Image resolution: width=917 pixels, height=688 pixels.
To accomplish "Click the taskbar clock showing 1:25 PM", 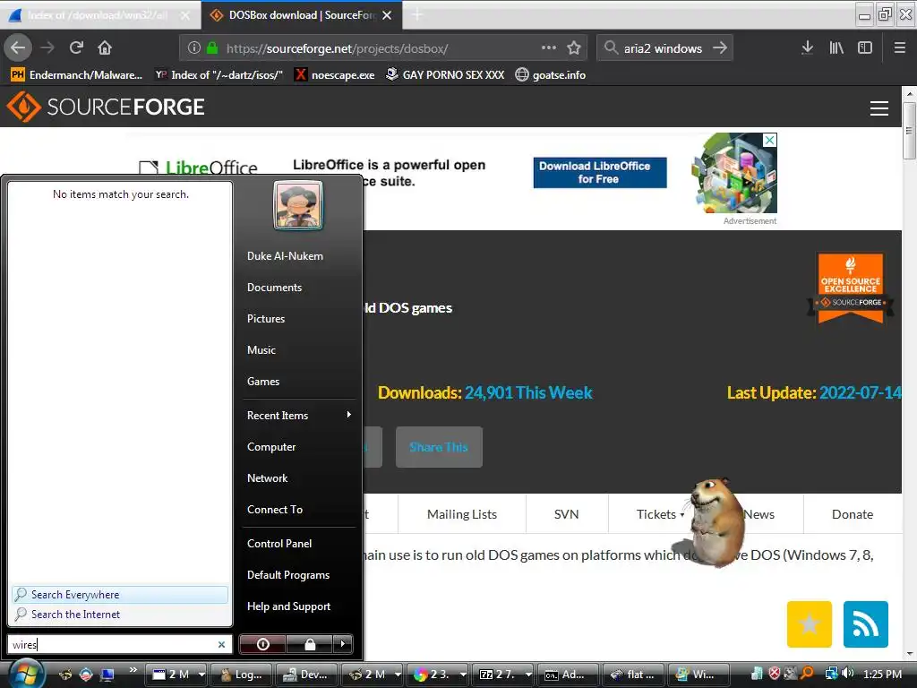I will [882, 674].
